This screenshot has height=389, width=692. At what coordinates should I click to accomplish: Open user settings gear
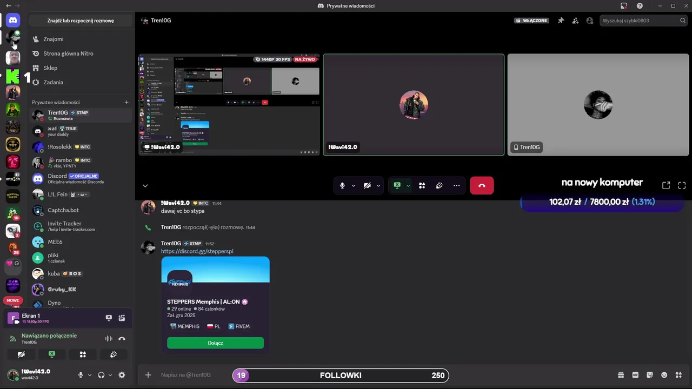tap(122, 375)
